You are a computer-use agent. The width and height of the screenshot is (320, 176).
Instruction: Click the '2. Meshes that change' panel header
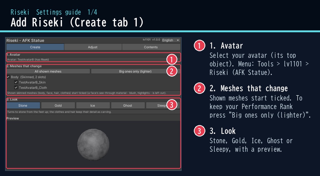click(x=24, y=66)
